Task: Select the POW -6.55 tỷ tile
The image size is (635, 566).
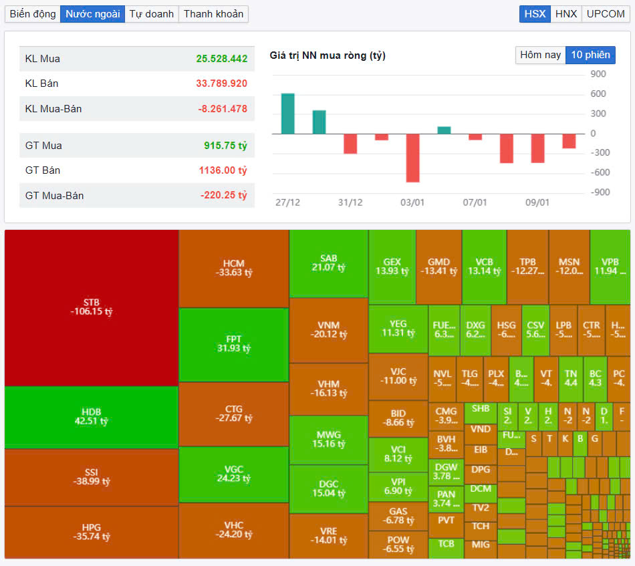Action: coord(398,545)
